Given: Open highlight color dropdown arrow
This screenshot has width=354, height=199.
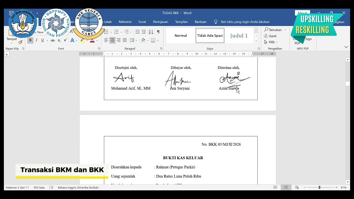Looking at the screenshot, I should [x=87, y=40].
